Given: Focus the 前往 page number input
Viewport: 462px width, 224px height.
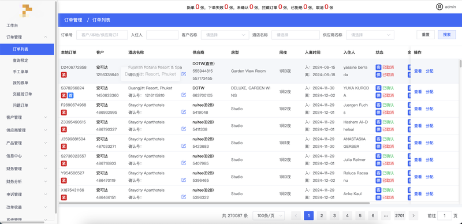Looking at the screenshot, I should click(x=445, y=216).
